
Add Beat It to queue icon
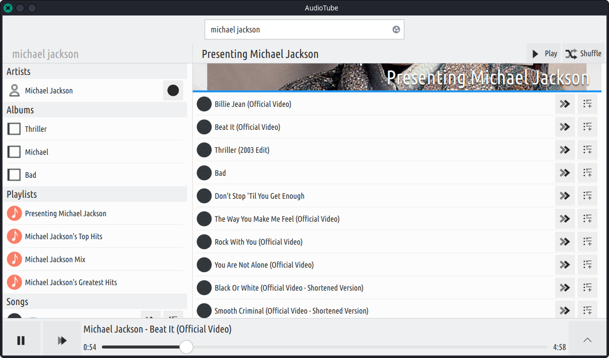pyautogui.click(x=588, y=127)
